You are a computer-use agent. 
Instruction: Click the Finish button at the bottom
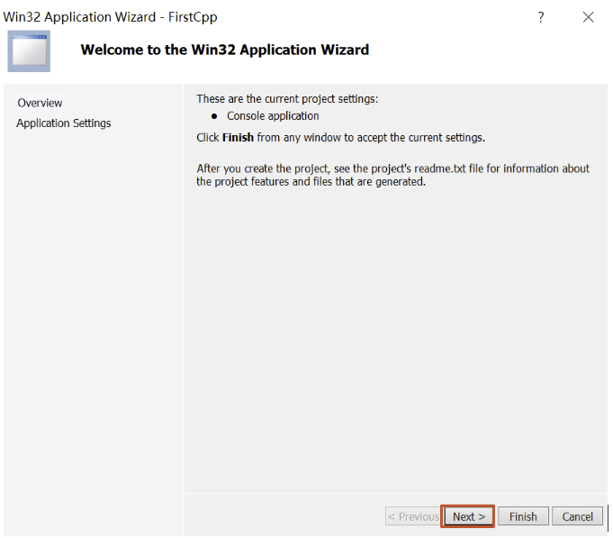click(x=523, y=516)
